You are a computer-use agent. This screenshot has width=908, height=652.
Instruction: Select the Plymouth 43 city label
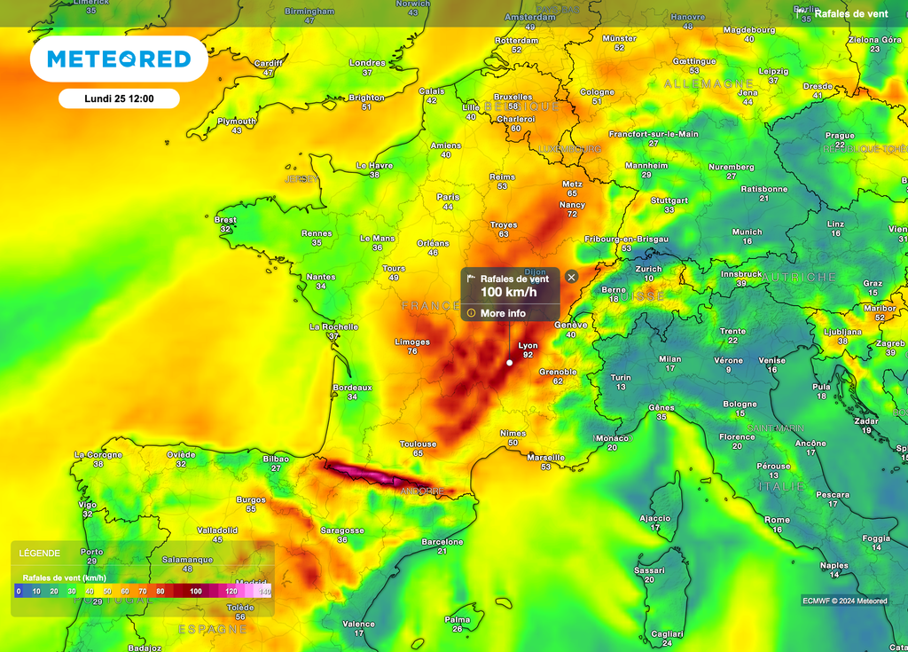tap(236, 126)
